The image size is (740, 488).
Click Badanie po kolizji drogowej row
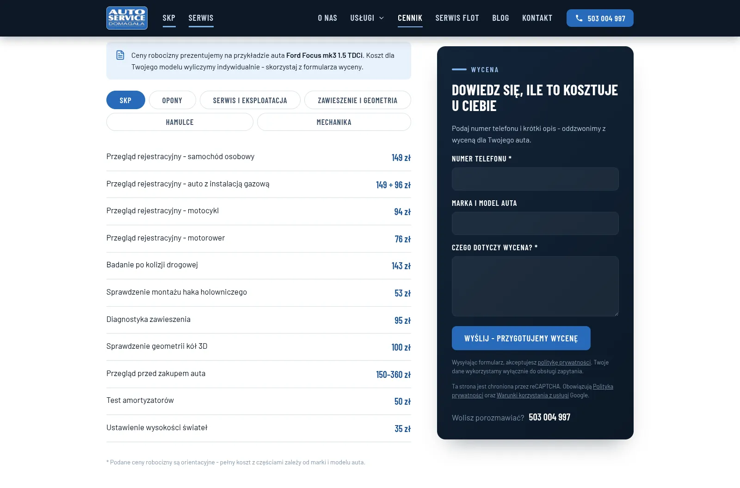pyautogui.click(x=259, y=266)
